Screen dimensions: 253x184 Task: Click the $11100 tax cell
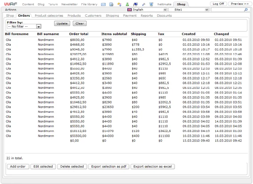(x=164, y=136)
